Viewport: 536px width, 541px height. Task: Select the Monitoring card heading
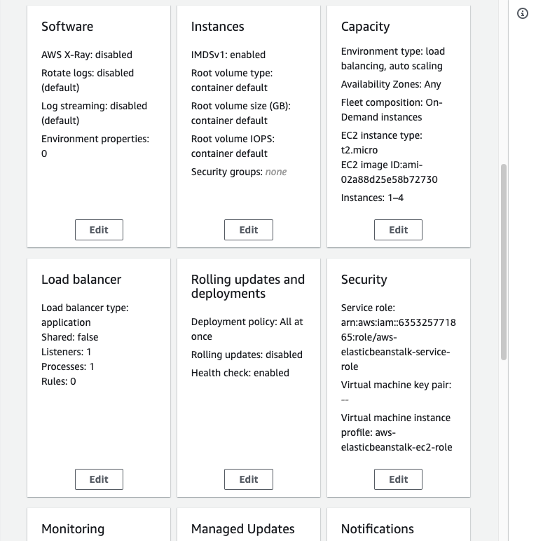[73, 529]
